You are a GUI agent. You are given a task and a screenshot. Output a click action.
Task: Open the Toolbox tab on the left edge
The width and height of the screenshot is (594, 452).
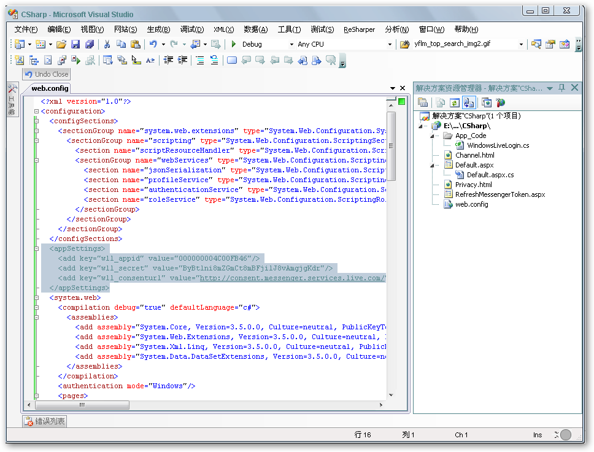tap(12, 100)
